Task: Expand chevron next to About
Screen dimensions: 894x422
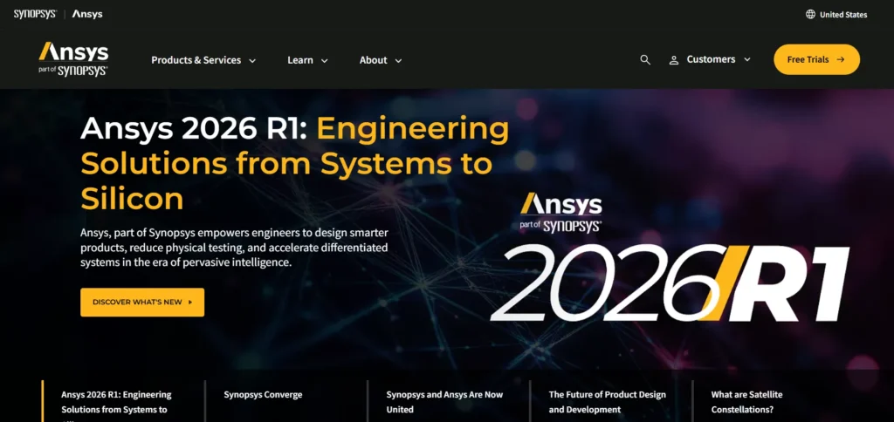Action: coord(398,61)
